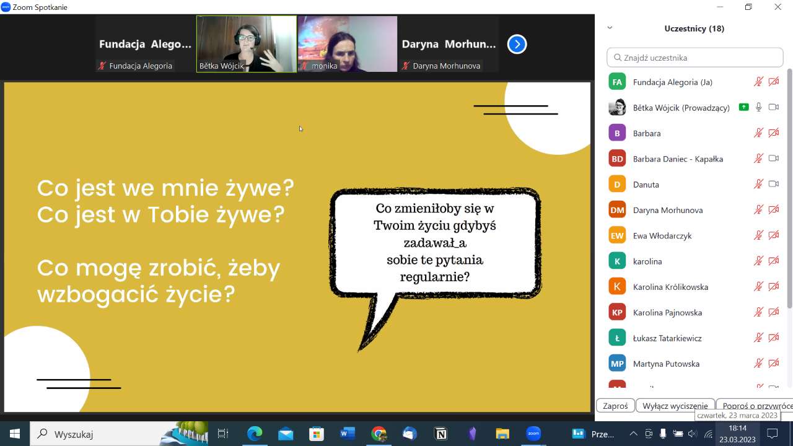Select Łukasz Tatarkiewicz in participants list
The height and width of the screenshot is (446, 793).
pos(666,338)
